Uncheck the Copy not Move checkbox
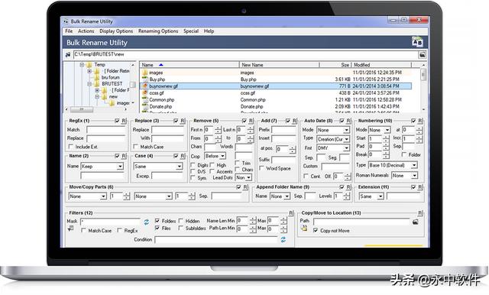 tap(316, 231)
